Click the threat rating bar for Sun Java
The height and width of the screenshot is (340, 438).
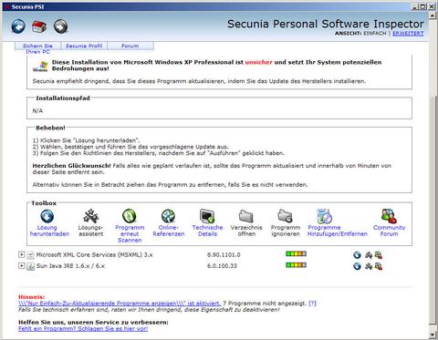pos(296,265)
